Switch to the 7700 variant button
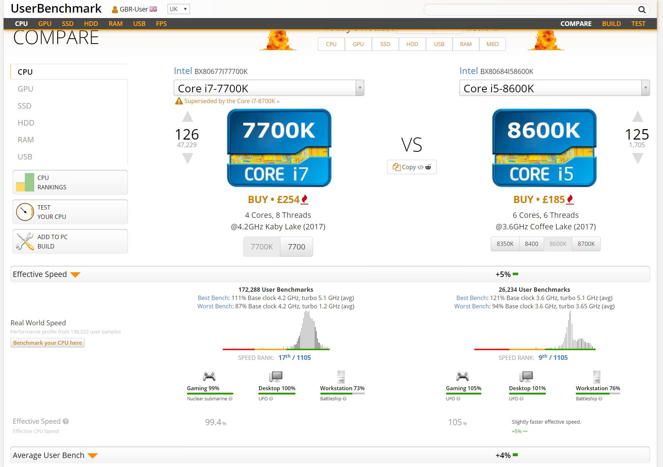 (x=297, y=247)
